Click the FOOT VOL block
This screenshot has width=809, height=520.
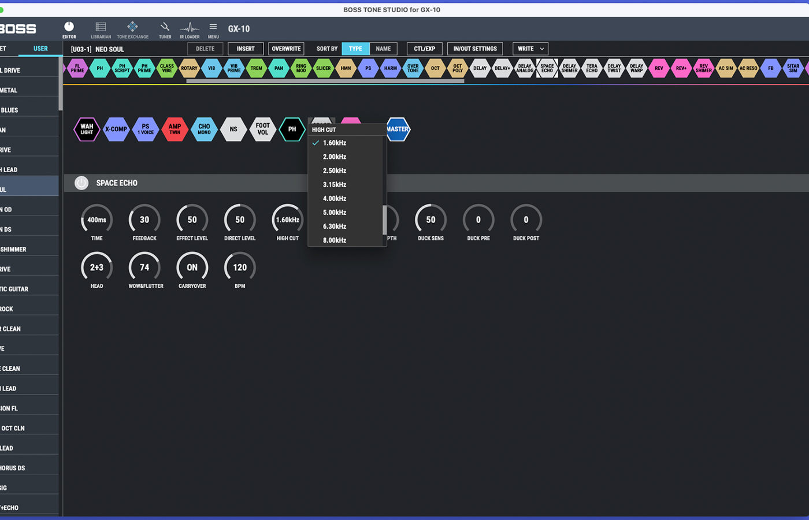coord(262,129)
